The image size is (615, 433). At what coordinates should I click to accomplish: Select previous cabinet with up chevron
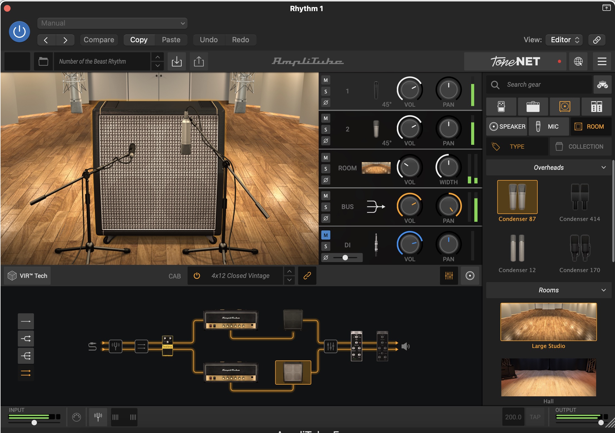[x=289, y=271]
